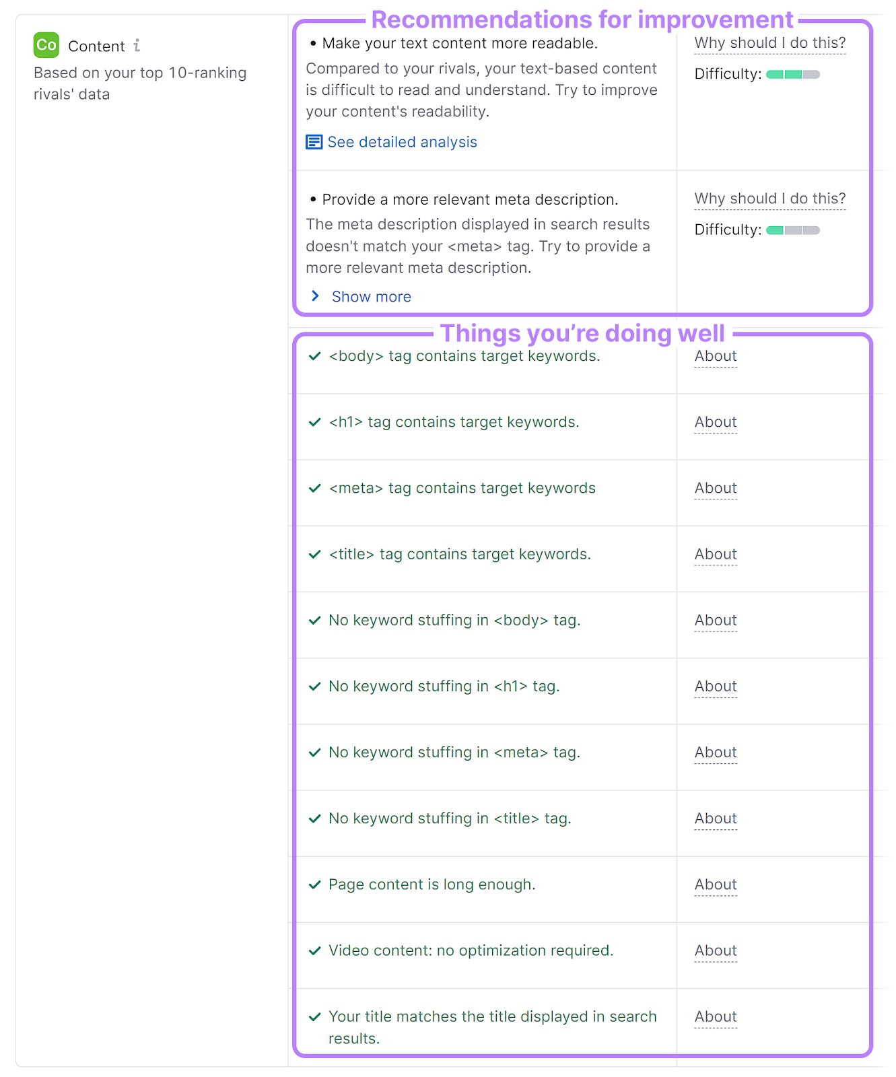This screenshot has width=896, height=1077.
Task: Open About for title matches search results
Action: pyautogui.click(x=715, y=1017)
